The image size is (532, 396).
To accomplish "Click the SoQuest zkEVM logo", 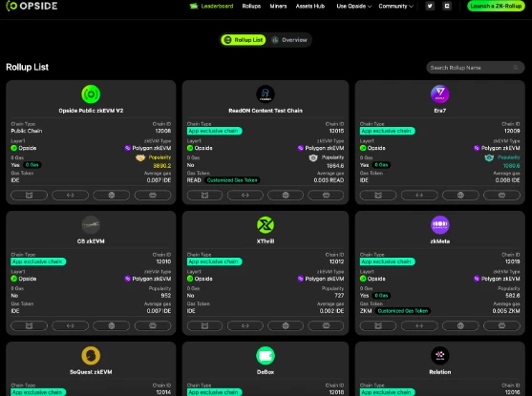I will pos(91,355).
